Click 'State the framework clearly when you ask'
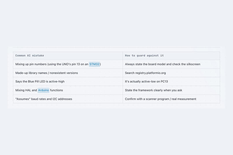The width and height of the screenshot is (233, 155). click(154, 90)
